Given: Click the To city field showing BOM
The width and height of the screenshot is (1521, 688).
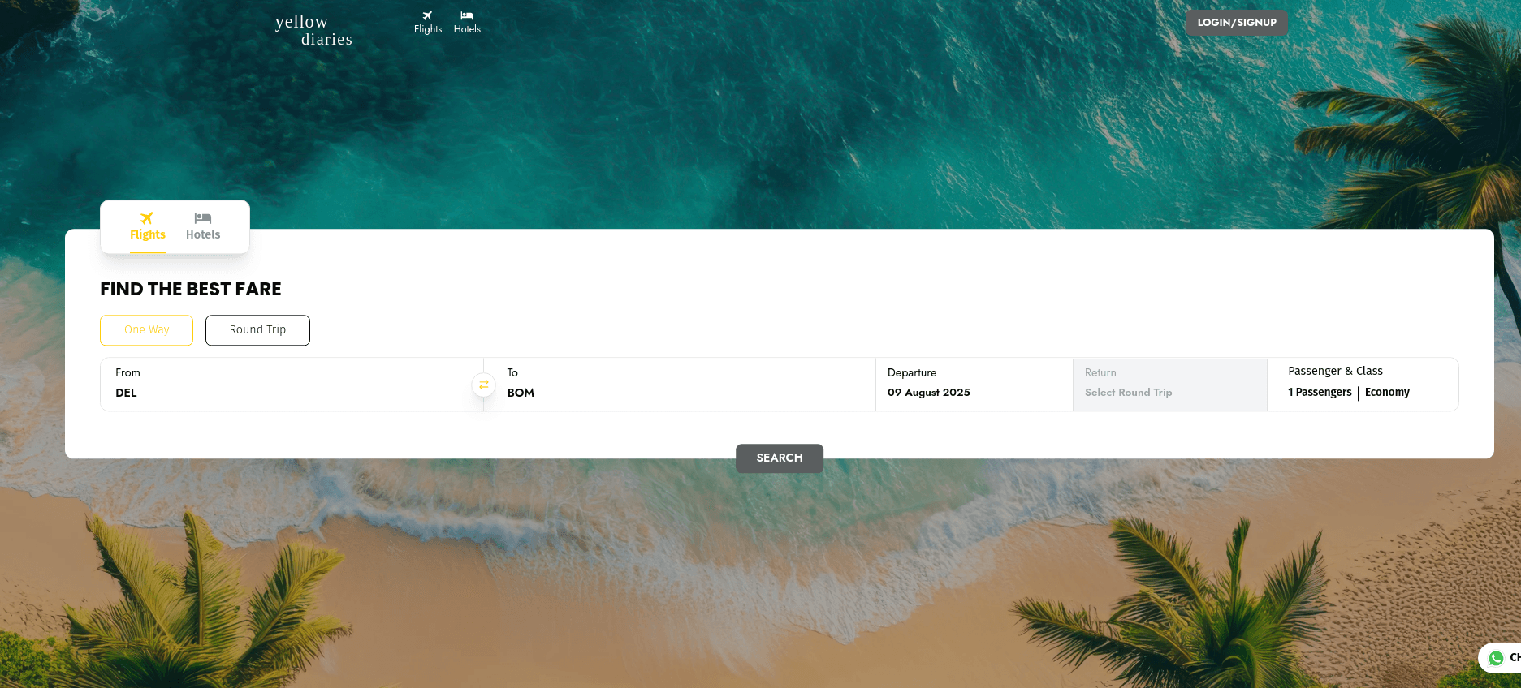Looking at the screenshot, I should (680, 385).
